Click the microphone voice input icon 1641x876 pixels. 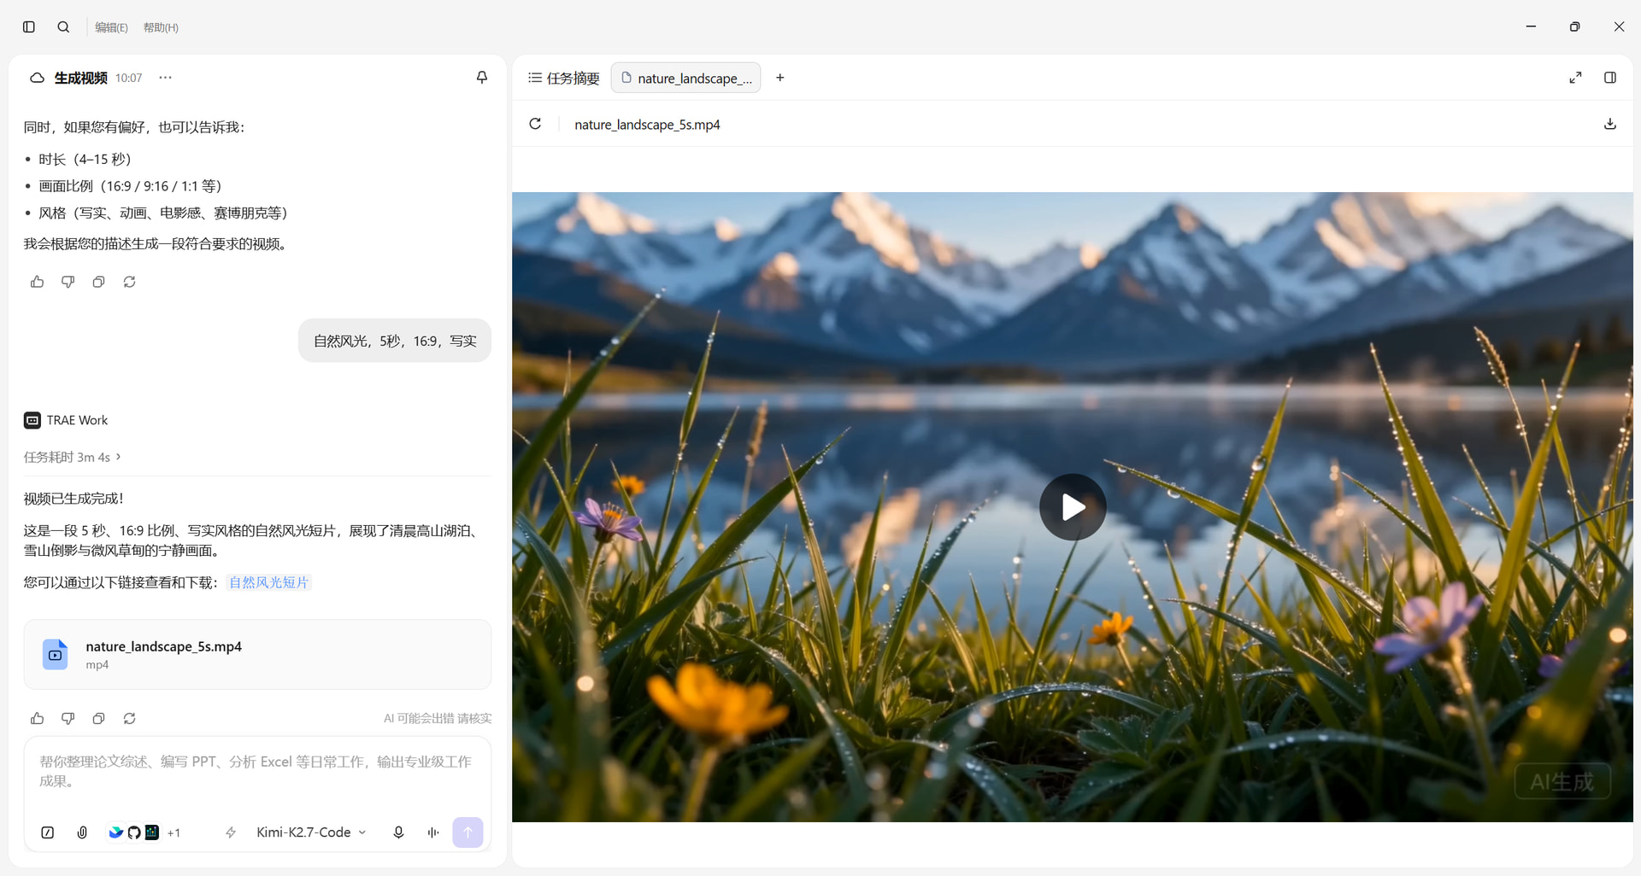[x=398, y=832]
